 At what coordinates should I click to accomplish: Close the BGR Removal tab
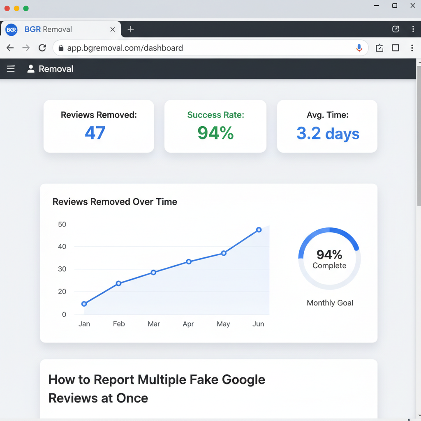(x=113, y=29)
